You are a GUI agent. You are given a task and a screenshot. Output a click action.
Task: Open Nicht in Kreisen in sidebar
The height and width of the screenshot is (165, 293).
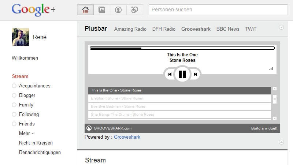tap(36, 143)
